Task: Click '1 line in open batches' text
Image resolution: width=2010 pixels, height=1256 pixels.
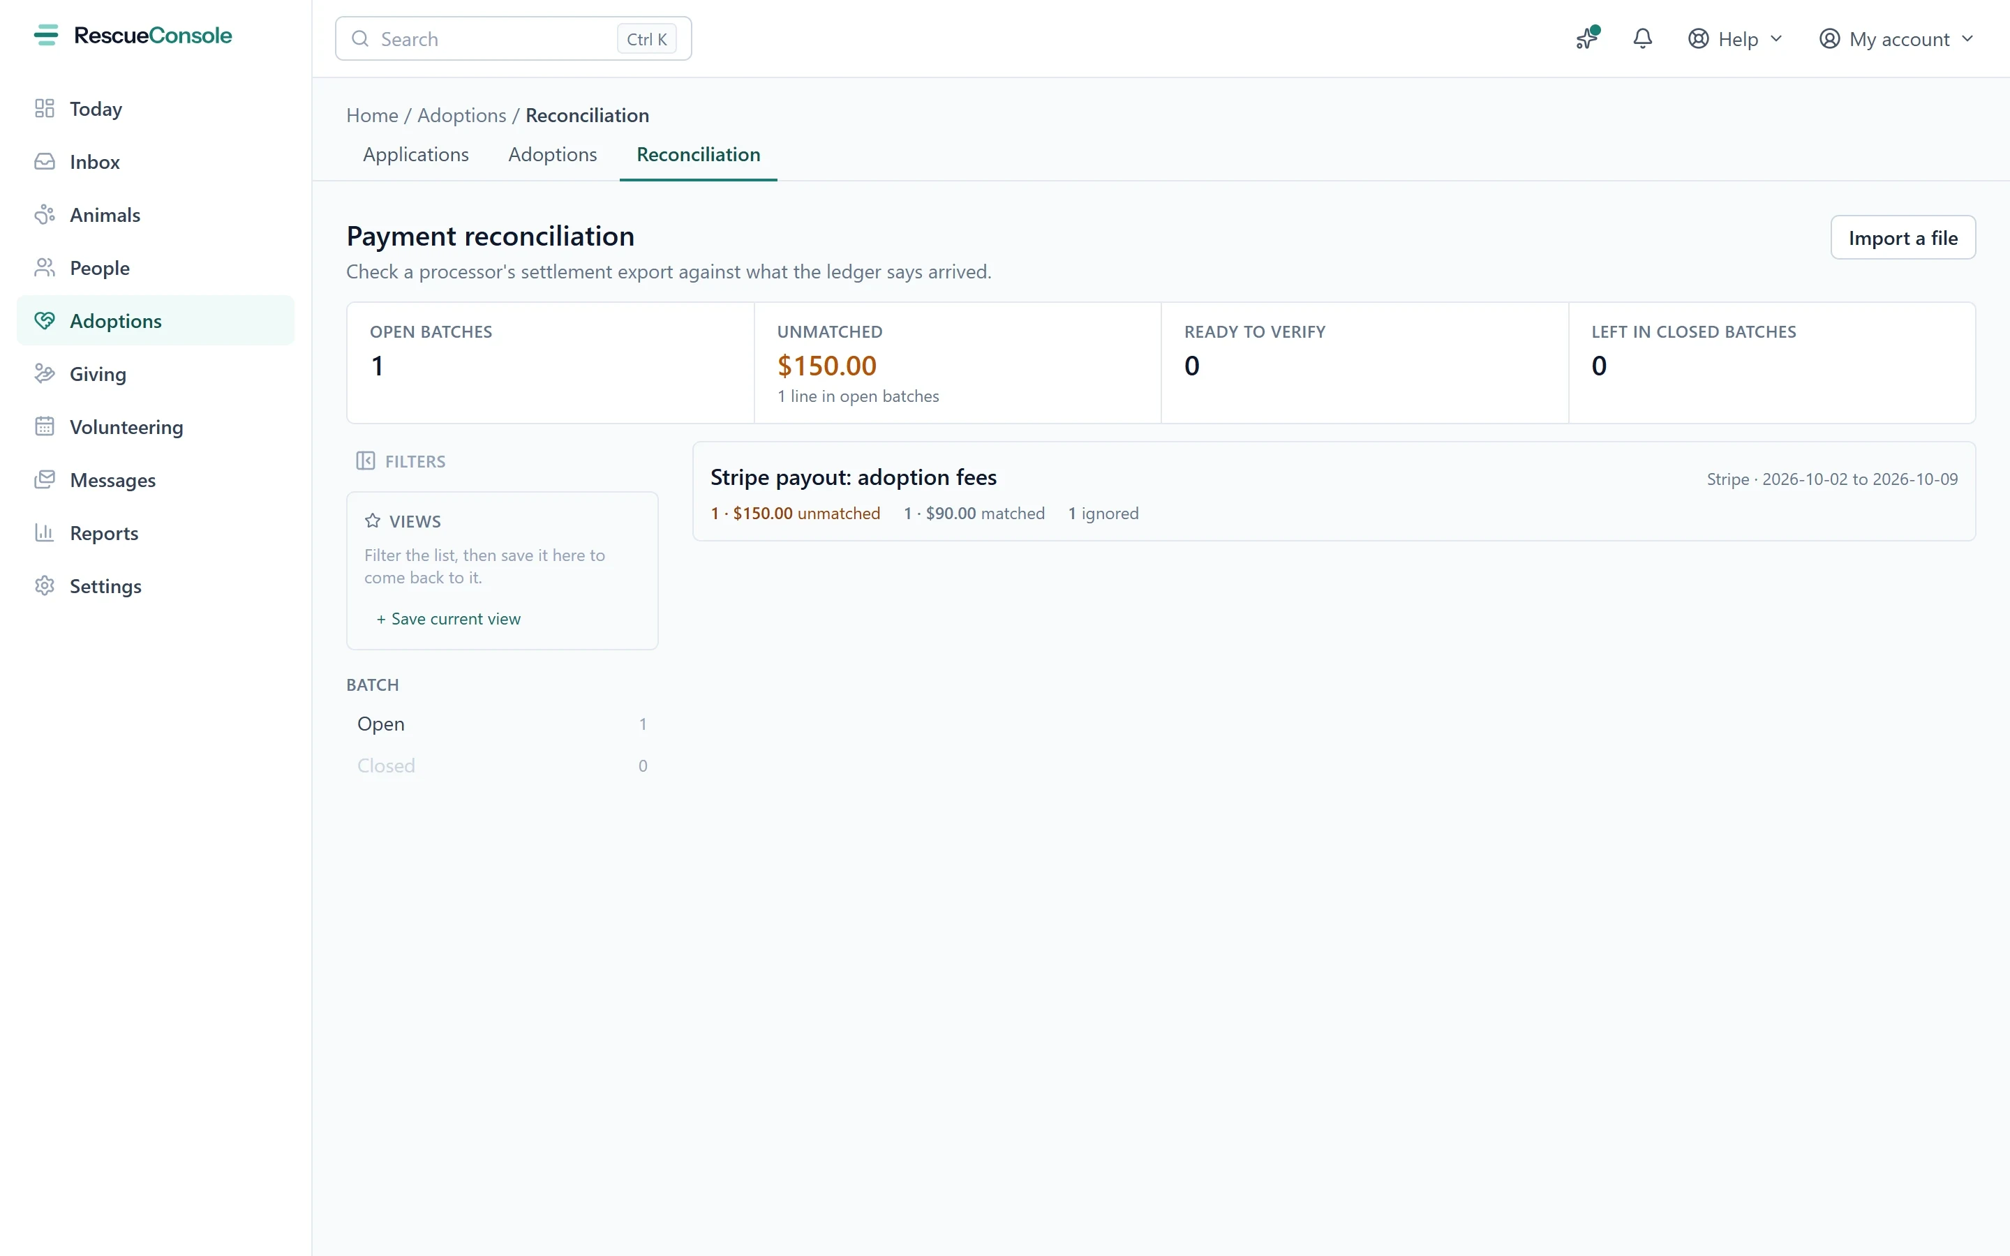Action: click(x=858, y=396)
